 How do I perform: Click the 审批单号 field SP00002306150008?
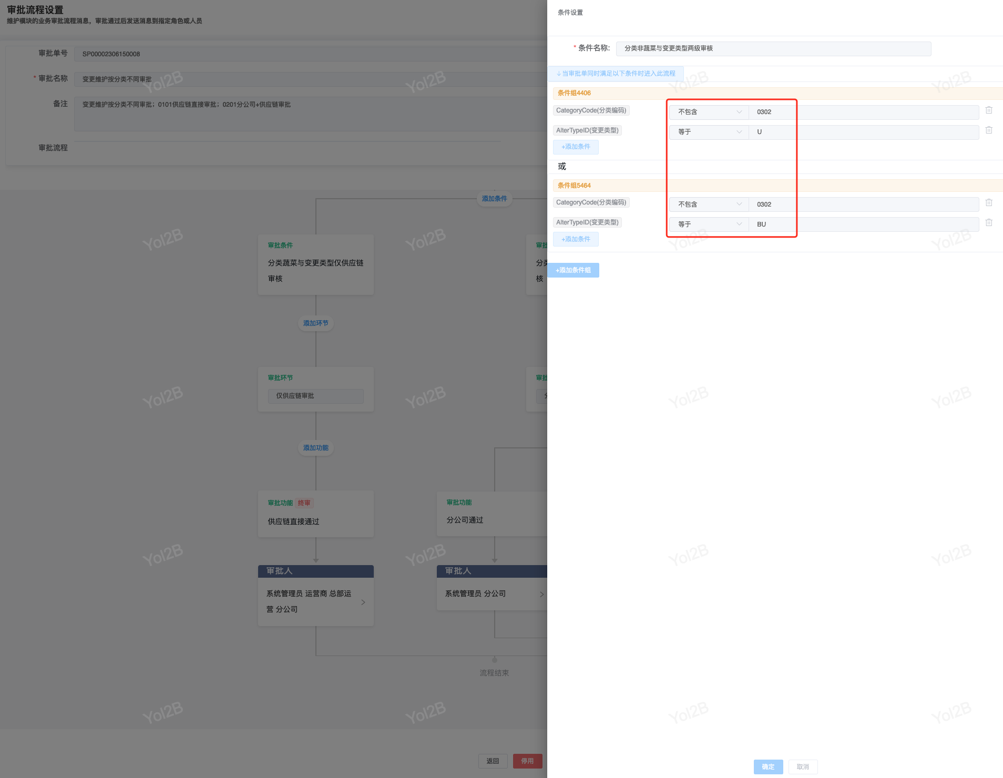311,54
